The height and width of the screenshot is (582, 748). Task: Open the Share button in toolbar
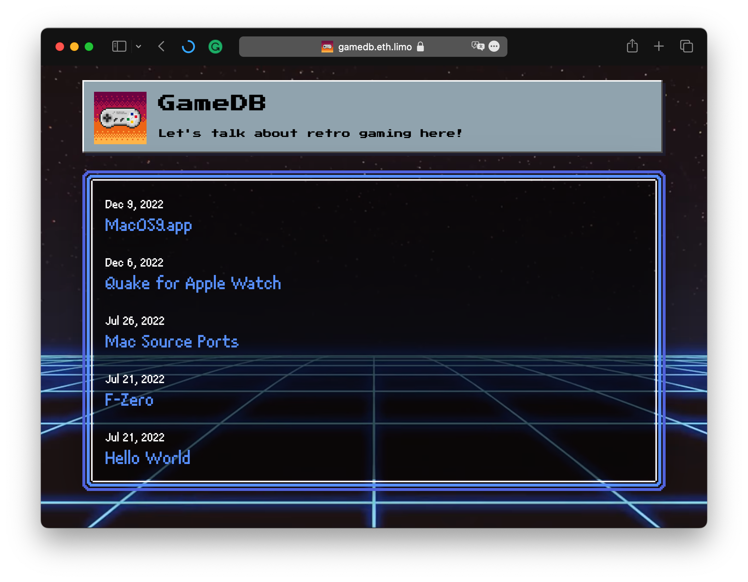(x=632, y=46)
